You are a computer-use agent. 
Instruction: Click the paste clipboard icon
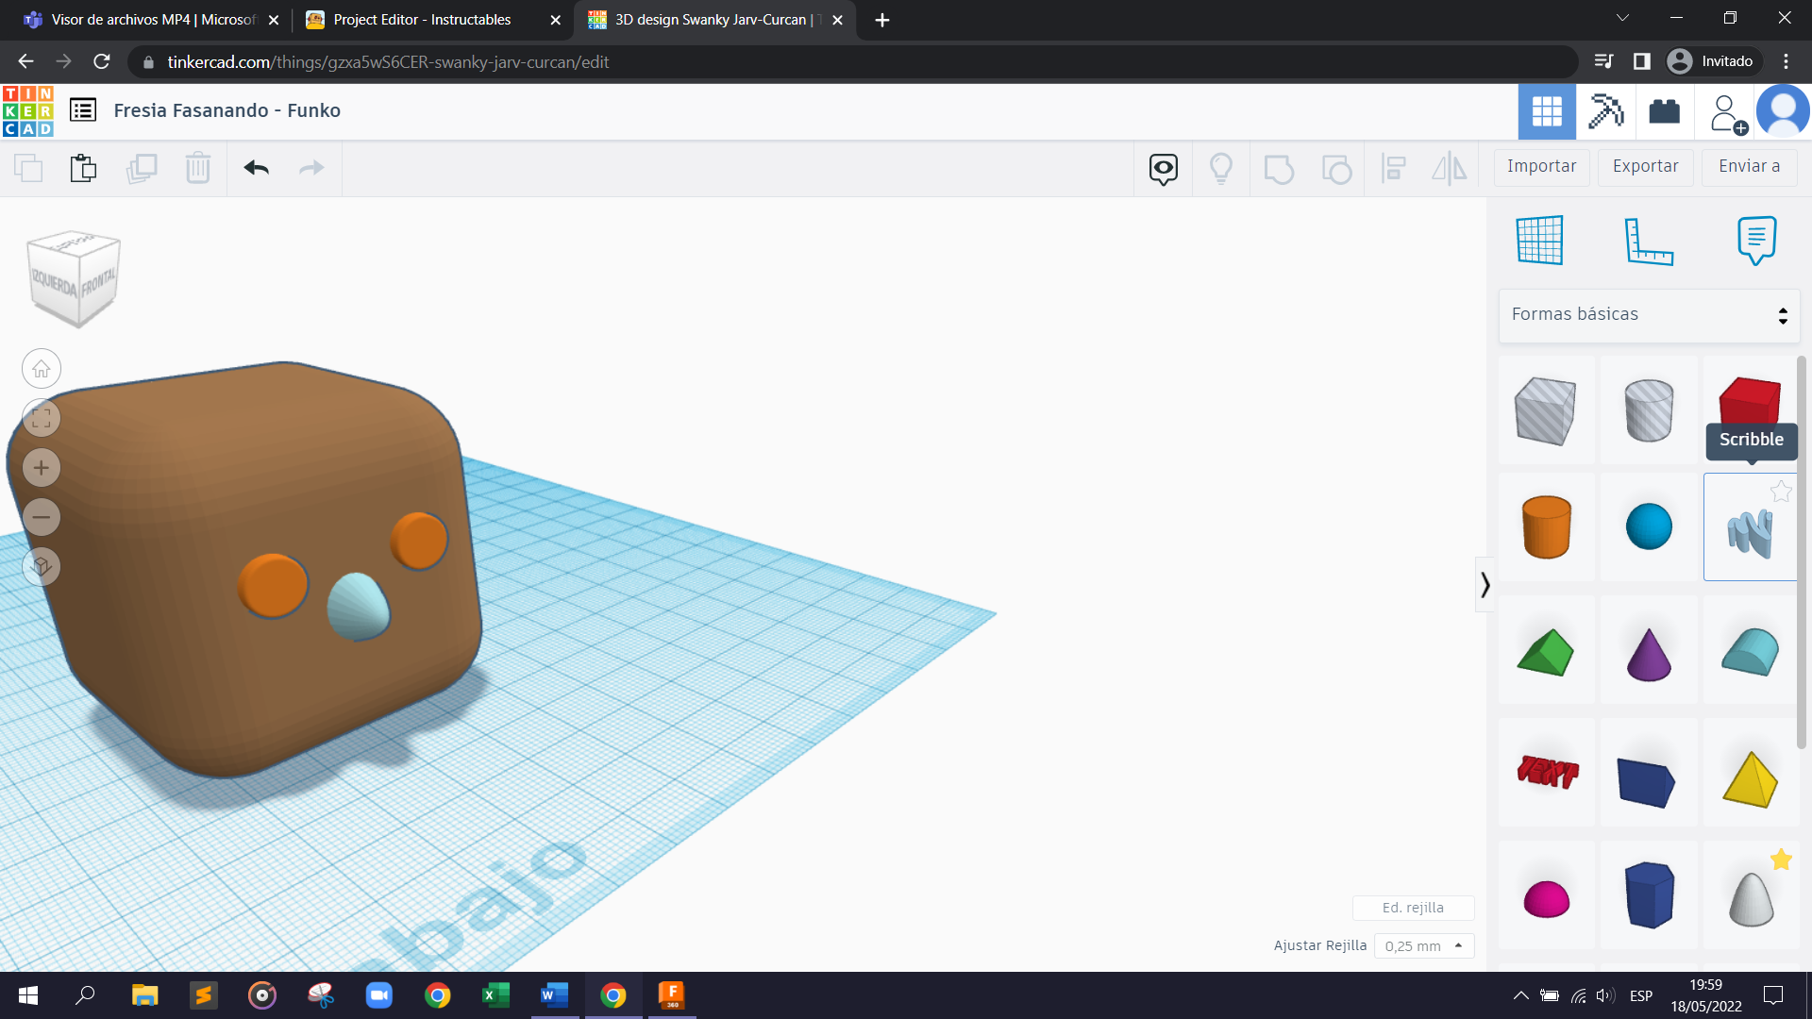[83, 168]
